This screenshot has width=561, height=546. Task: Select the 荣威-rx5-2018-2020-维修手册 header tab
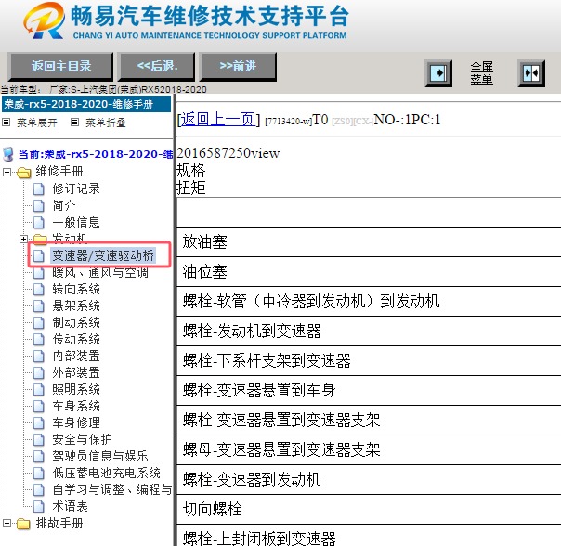(86, 104)
